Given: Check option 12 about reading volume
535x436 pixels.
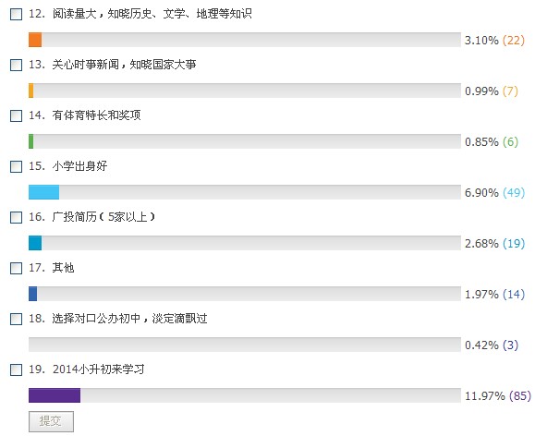Looking at the screenshot, I should pos(16,15).
